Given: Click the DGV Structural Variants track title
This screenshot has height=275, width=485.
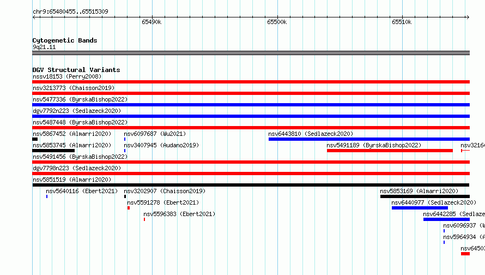Looking at the screenshot, I should [x=76, y=70].
